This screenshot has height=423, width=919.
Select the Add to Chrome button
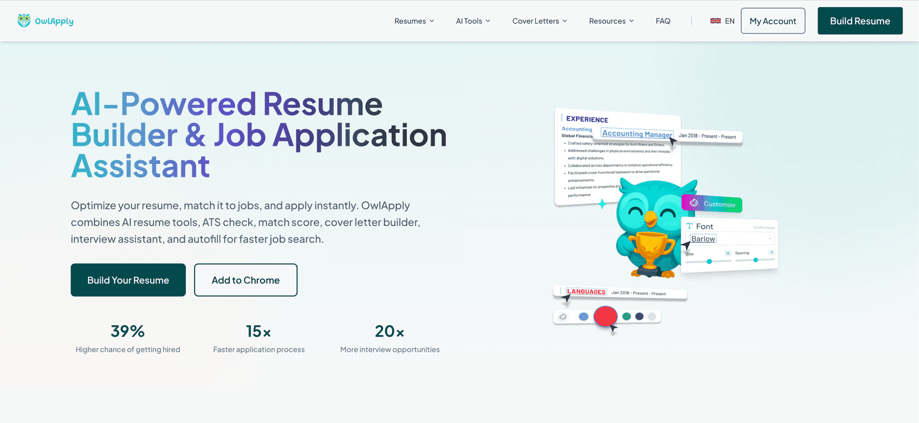246,280
